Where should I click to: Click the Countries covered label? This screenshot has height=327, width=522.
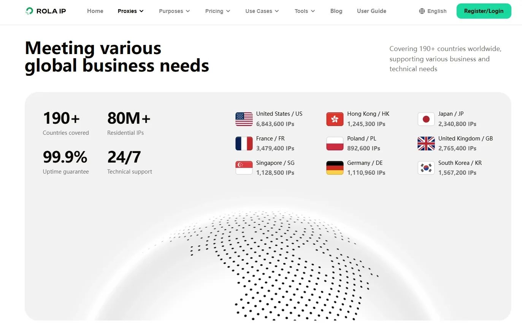pyautogui.click(x=66, y=133)
